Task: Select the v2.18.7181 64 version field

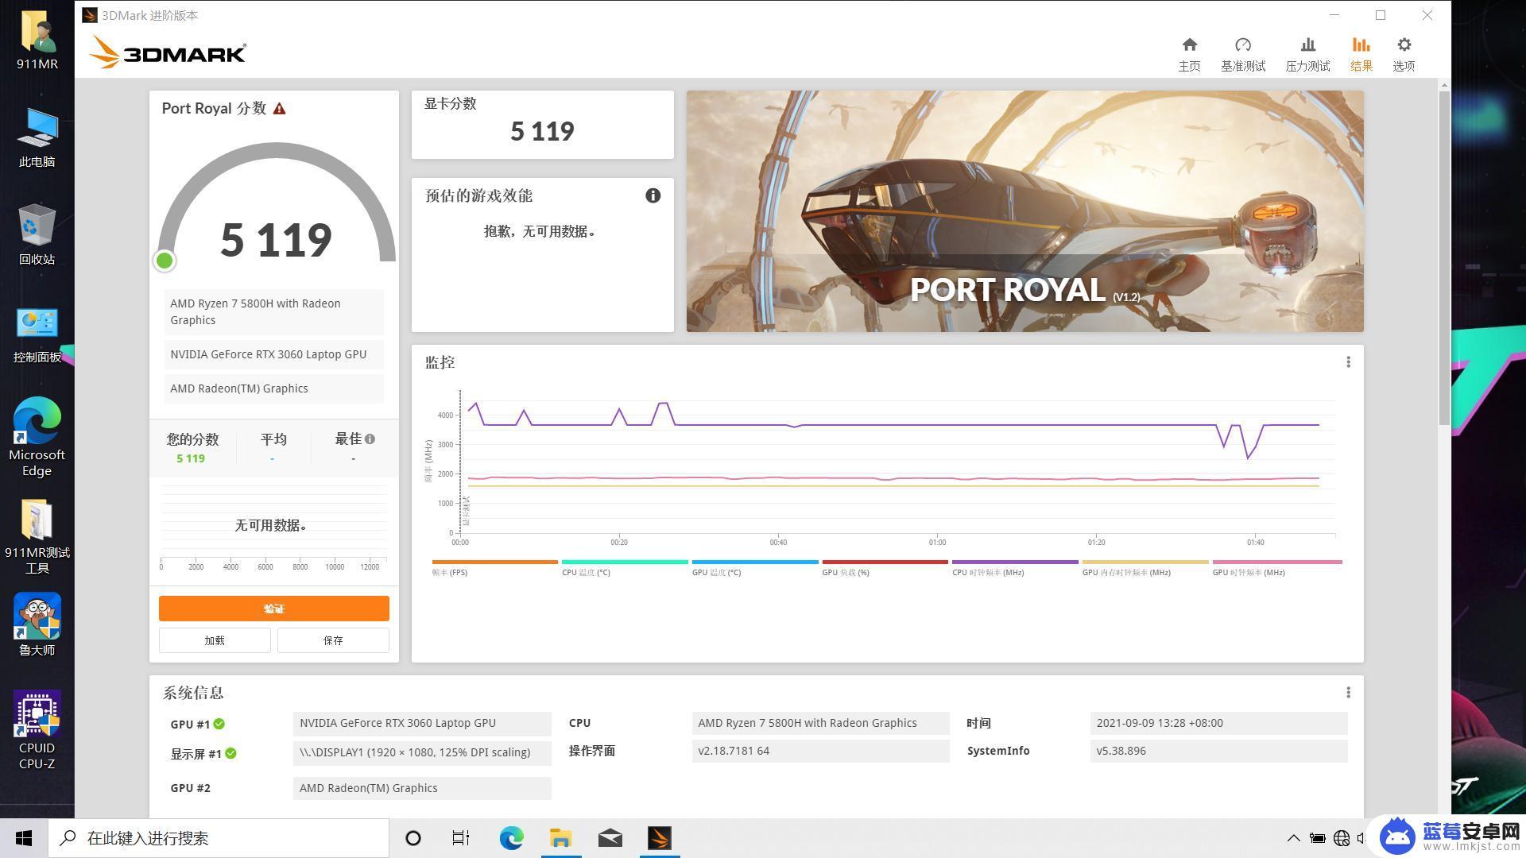Action: [820, 752]
